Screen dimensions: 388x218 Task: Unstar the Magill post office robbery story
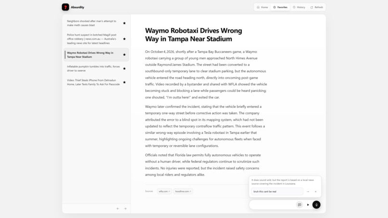click(x=125, y=39)
